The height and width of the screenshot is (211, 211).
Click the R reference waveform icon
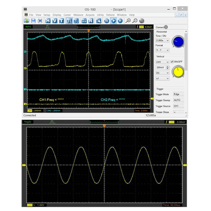(x=91, y=21)
